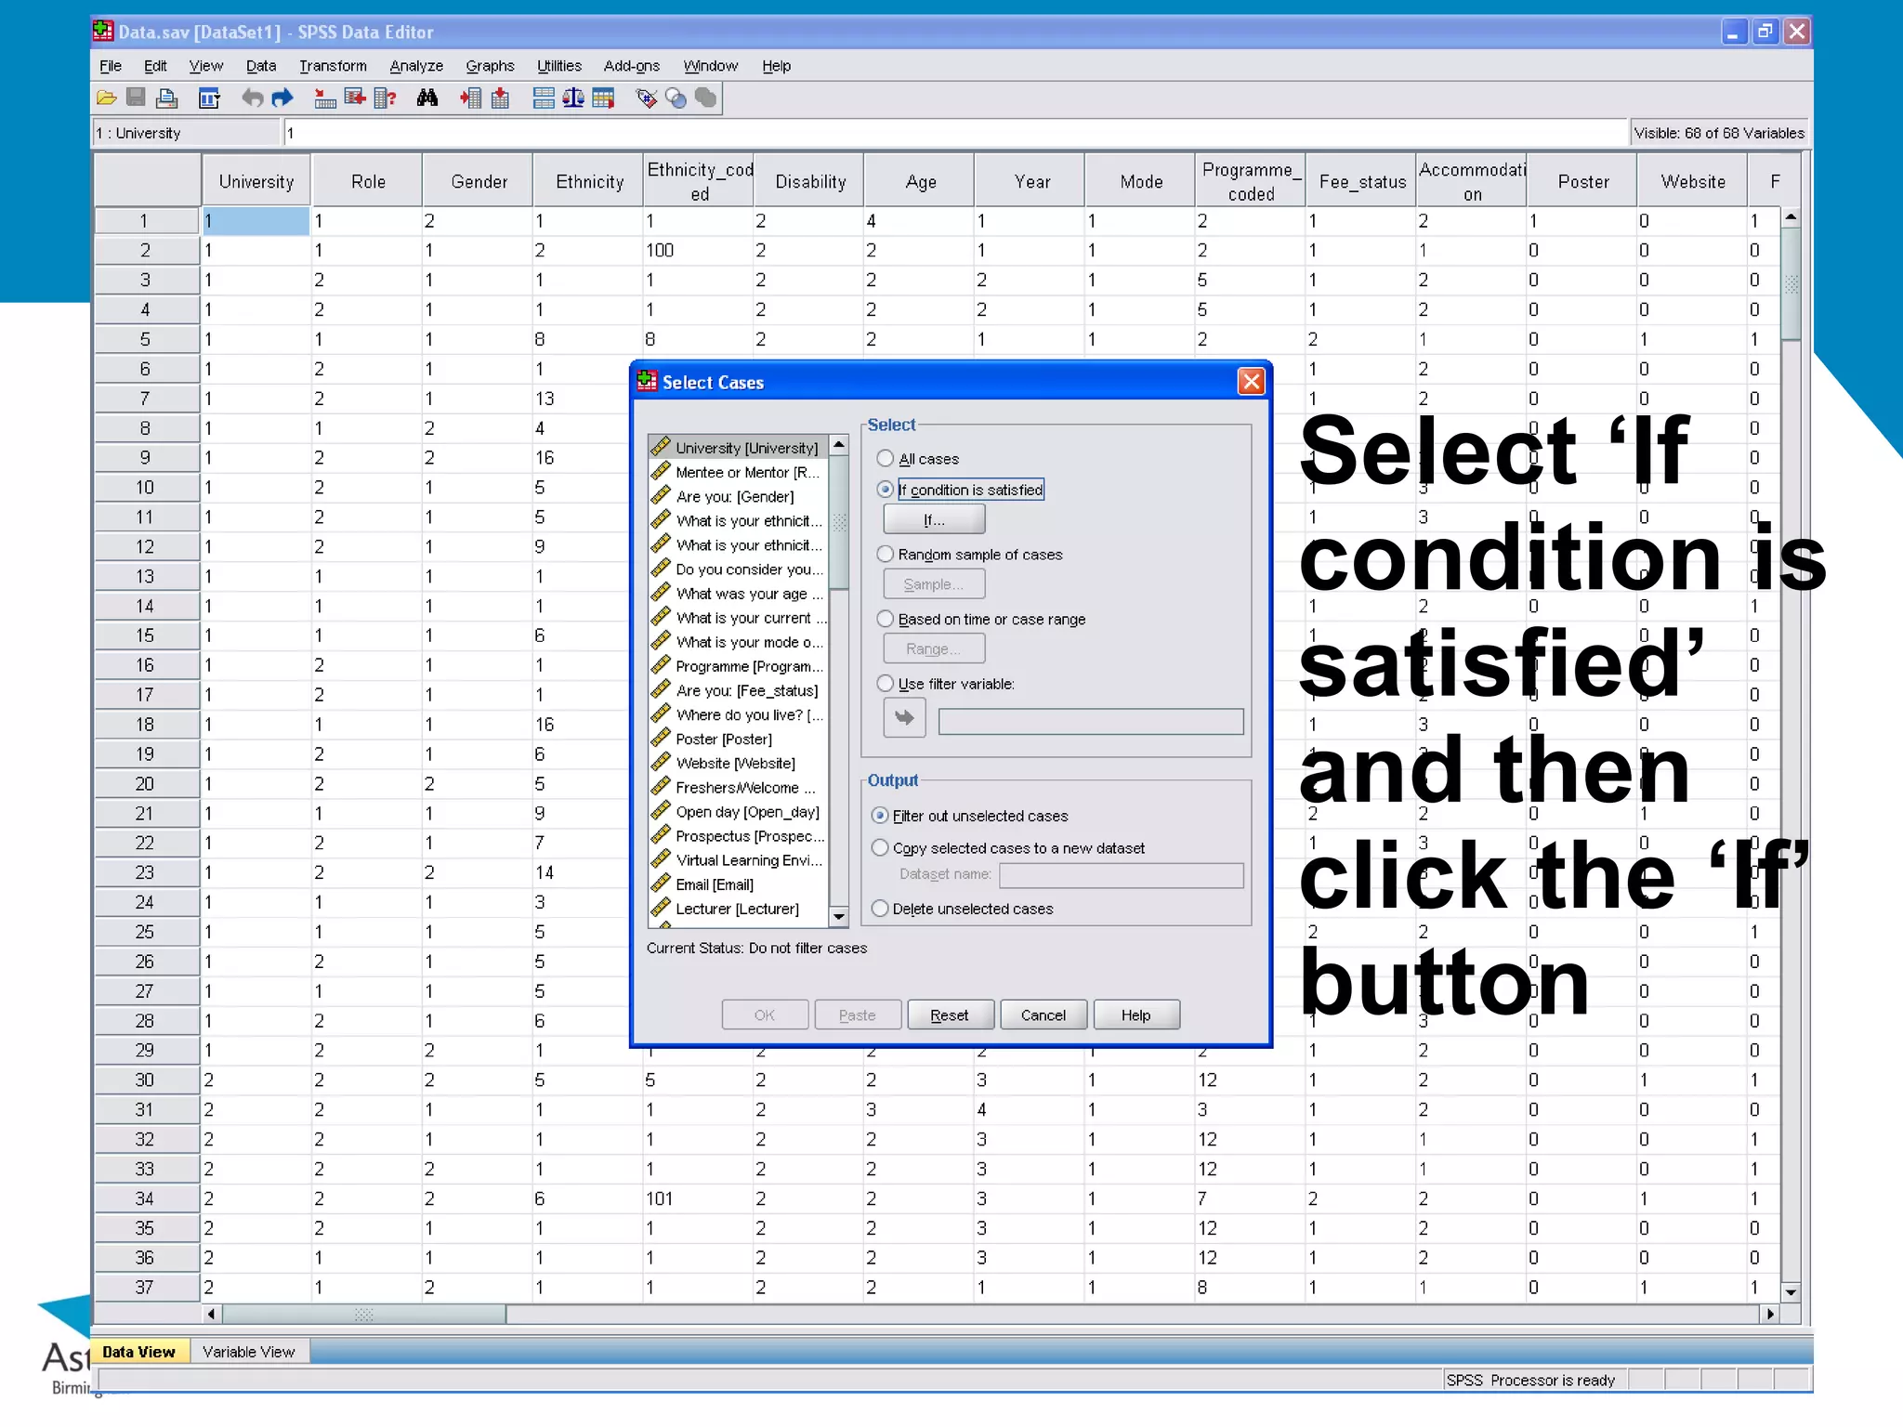1903x1427 pixels.
Task: Switch to the Variable View tab
Action: pyautogui.click(x=248, y=1352)
